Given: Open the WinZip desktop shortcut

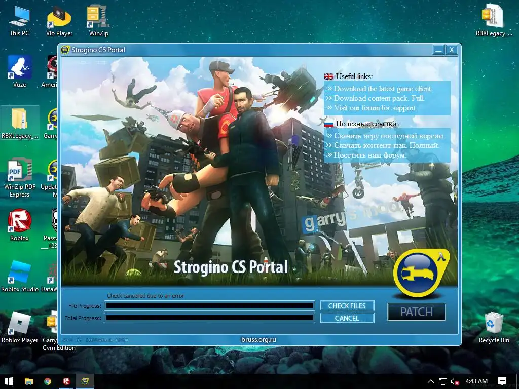Looking at the screenshot, I should coord(98,20).
